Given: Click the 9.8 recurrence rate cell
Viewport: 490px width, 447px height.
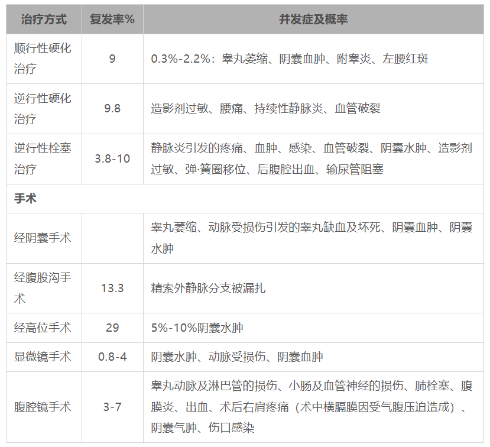Looking at the screenshot, I should 112,109.
